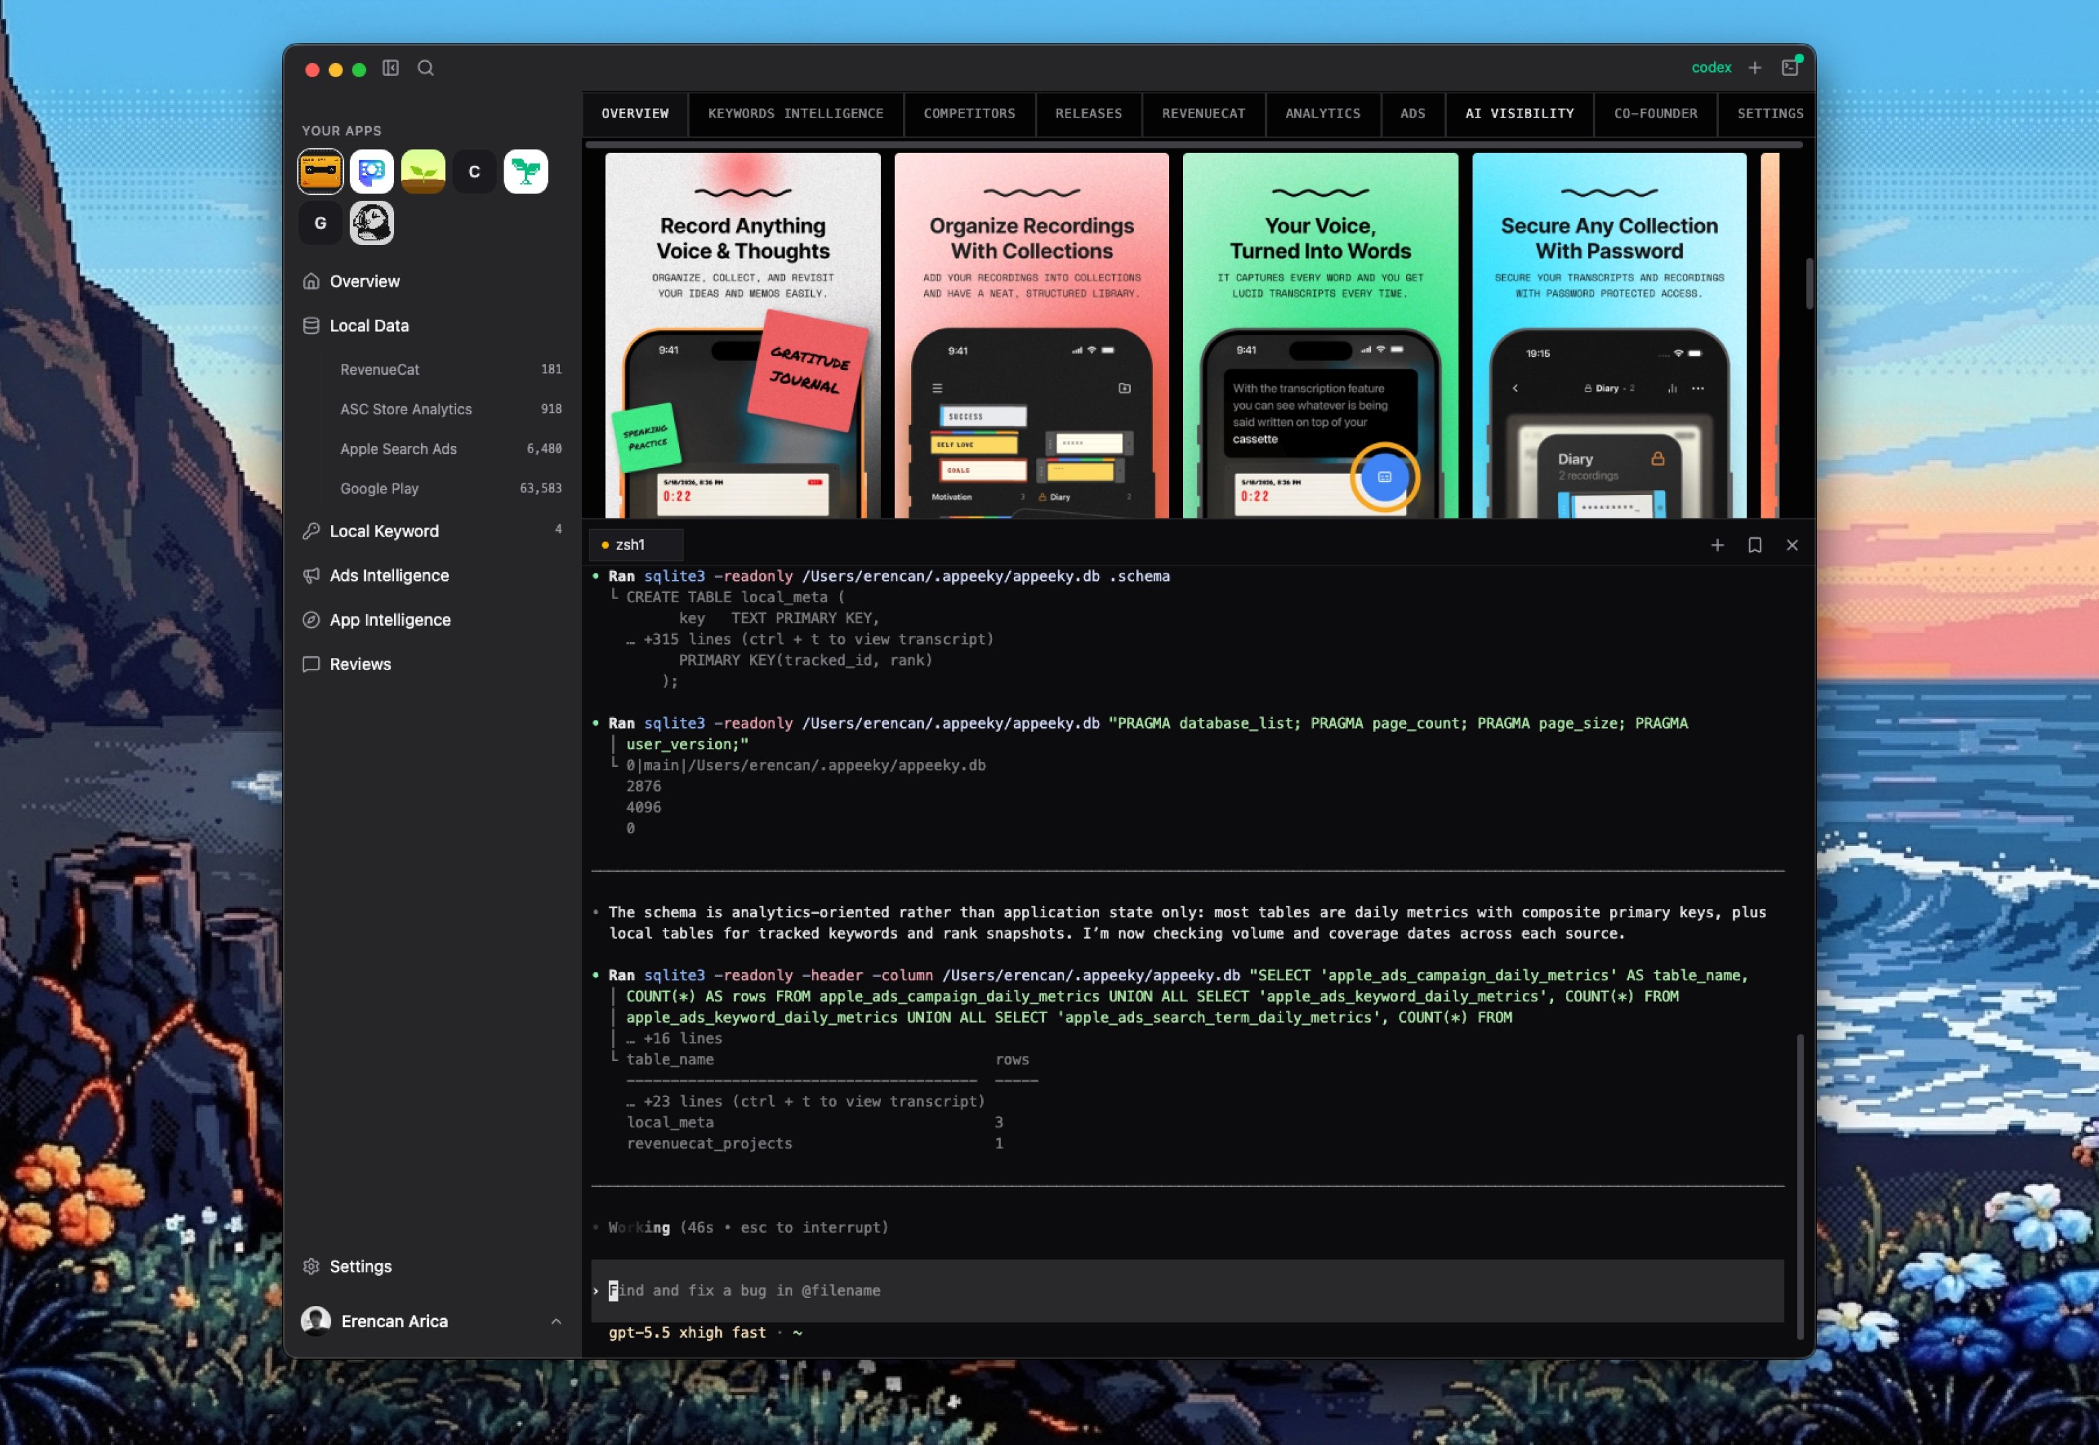Open the Competitors tab
2099x1445 pixels.
point(970,114)
